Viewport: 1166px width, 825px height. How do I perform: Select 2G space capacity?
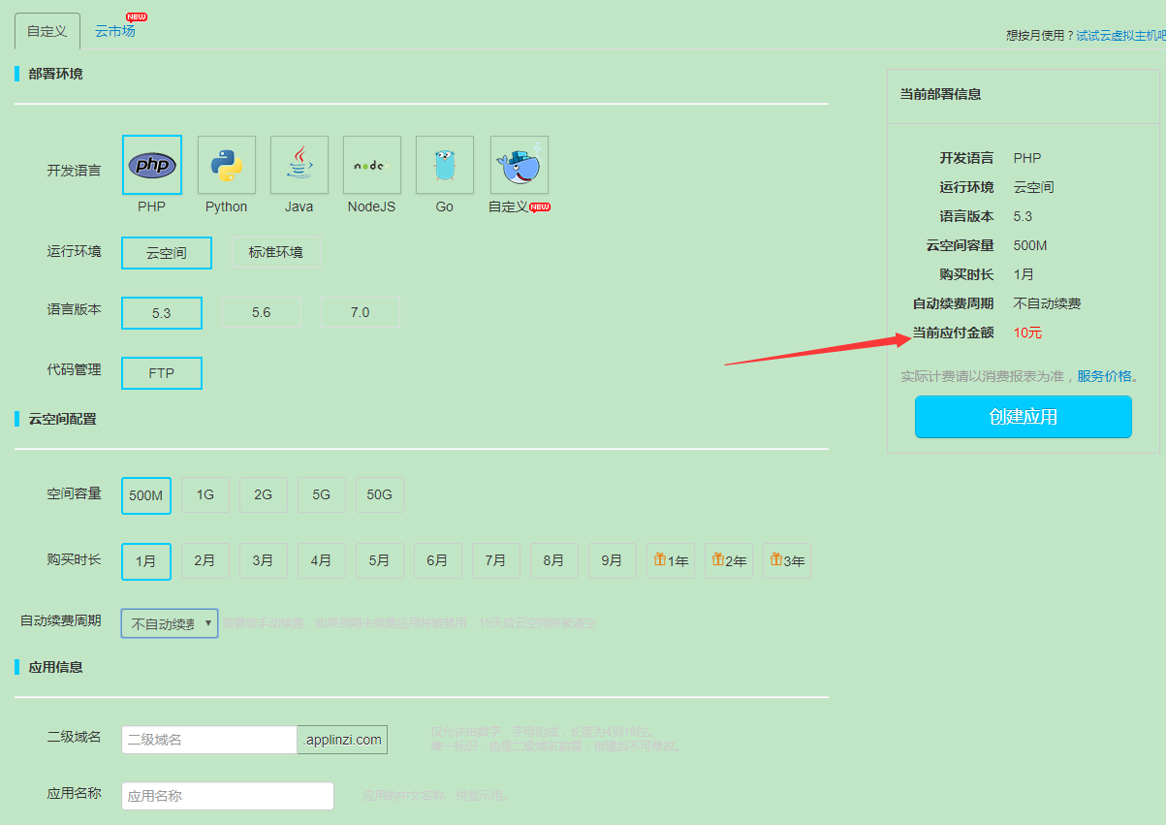click(264, 494)
